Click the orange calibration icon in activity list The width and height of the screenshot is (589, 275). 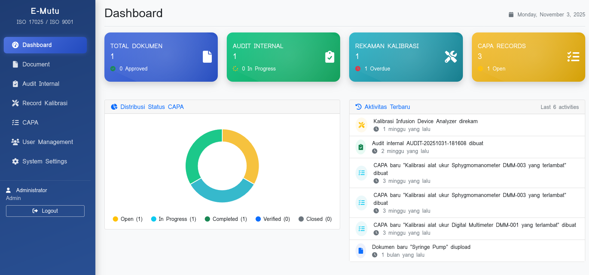pos(361,125)
